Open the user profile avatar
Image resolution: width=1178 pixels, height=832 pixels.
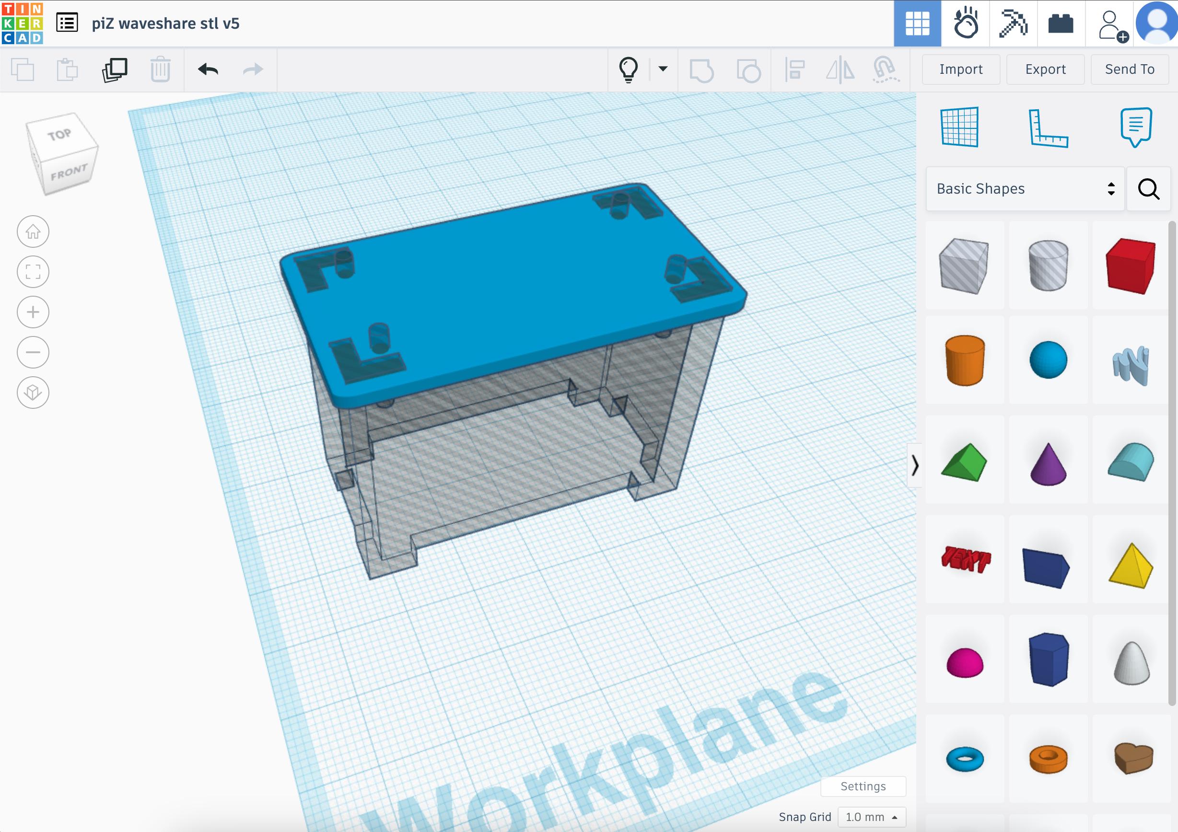tap(1157, 23)
